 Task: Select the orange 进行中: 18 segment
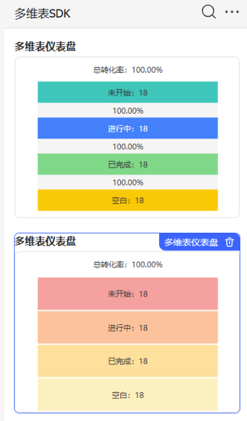(x=128, y=328)
